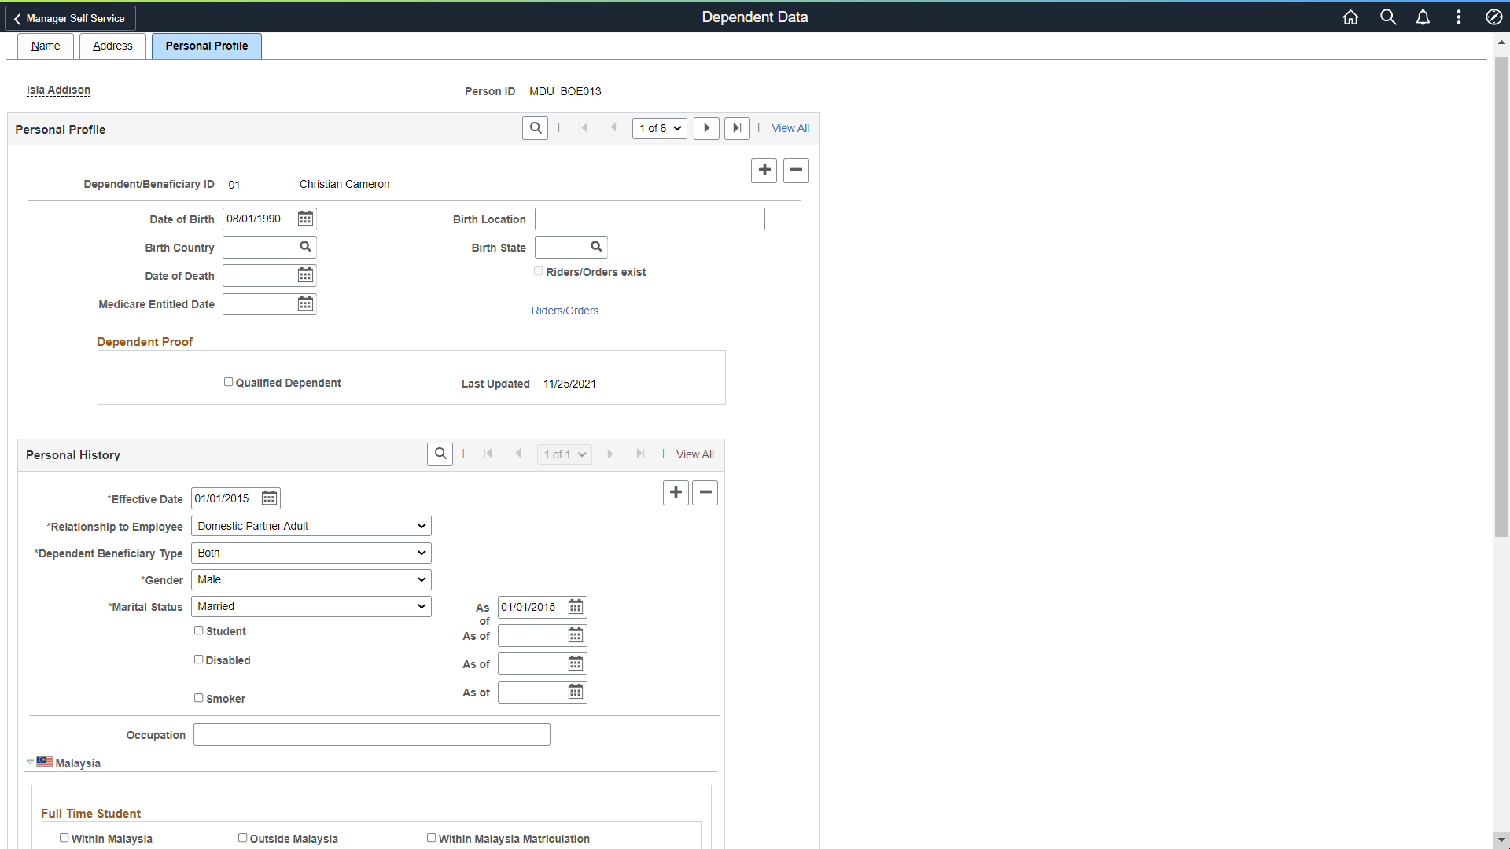
Task: Open global search using the magnifier icon
Action: pos(1388,17)
